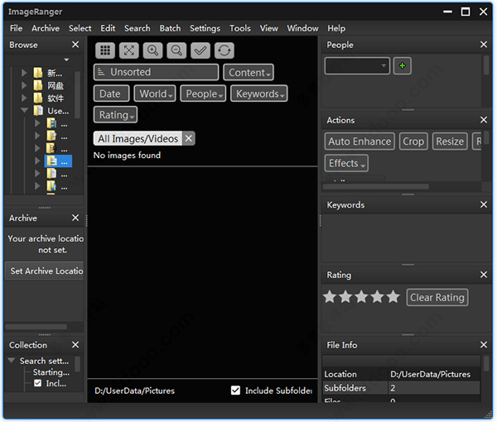Open the Content filter dropdown

pyautogui.click(x=248, y=73)
